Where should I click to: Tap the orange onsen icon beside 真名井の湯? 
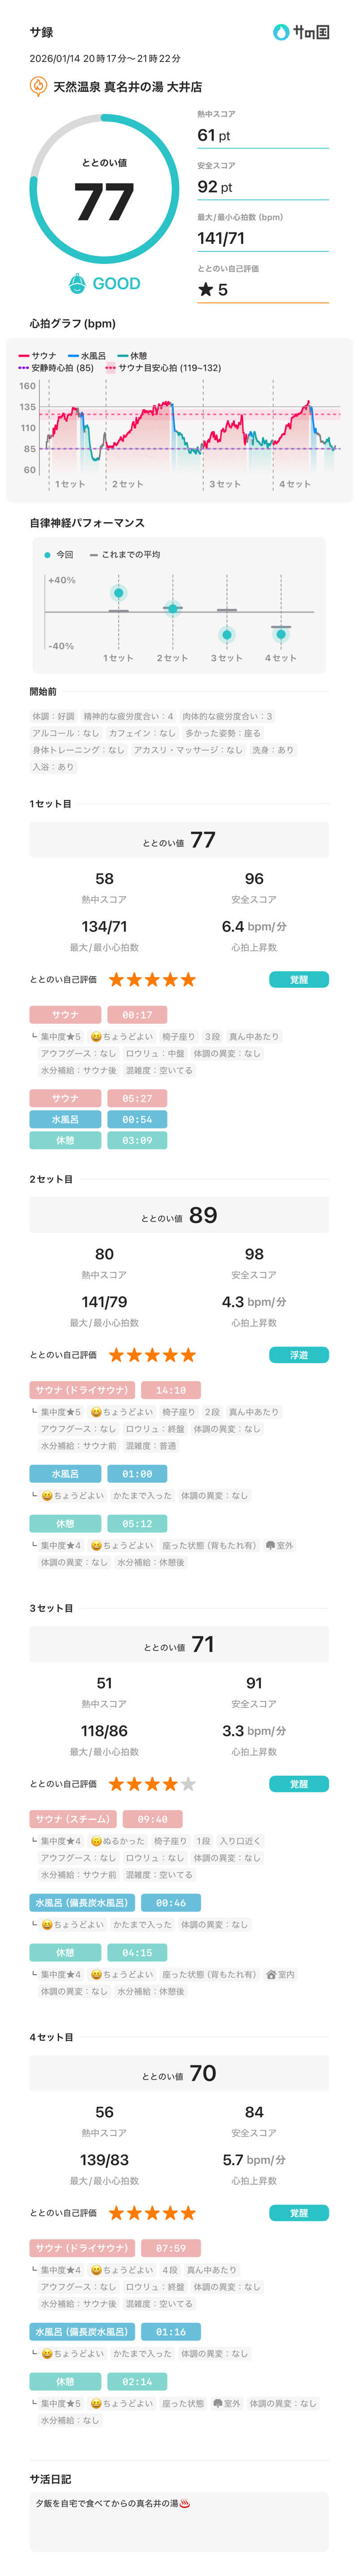pos(38,87)
